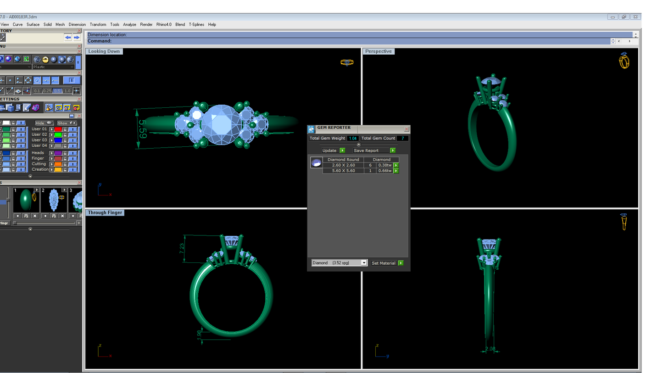Open the Dimension menu

point(77,24)
